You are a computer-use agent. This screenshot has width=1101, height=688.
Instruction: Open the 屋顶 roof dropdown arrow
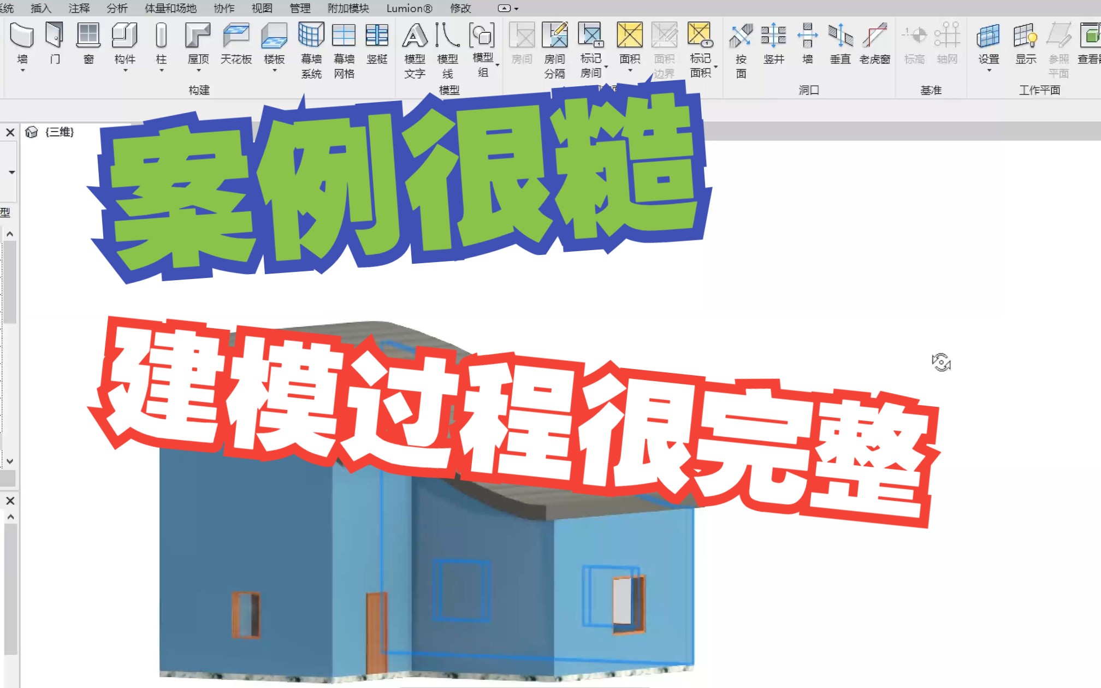point(198,70)
